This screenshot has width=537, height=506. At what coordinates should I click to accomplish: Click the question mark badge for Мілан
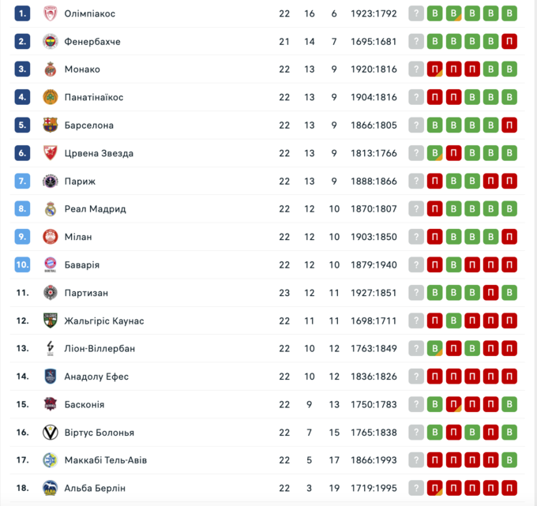416,237
